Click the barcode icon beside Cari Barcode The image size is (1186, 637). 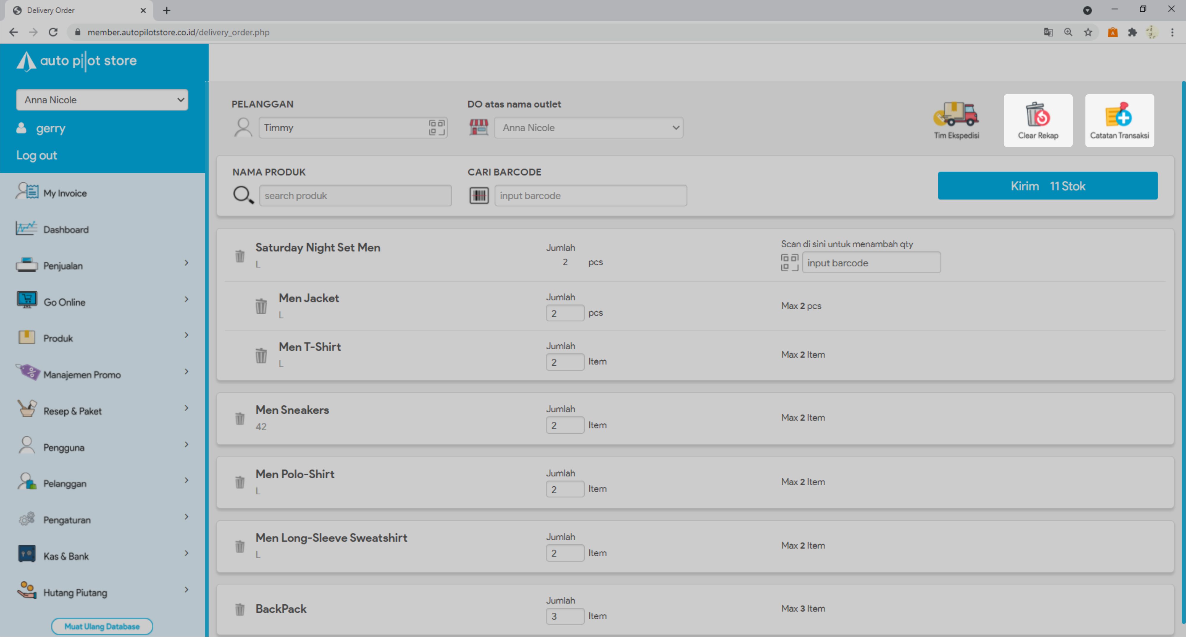pyautogui.click(x=479, y=195)
